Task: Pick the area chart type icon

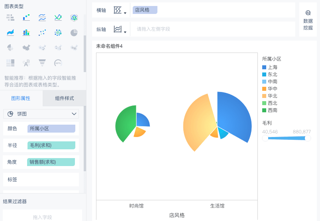Action: tap(10, 33)
